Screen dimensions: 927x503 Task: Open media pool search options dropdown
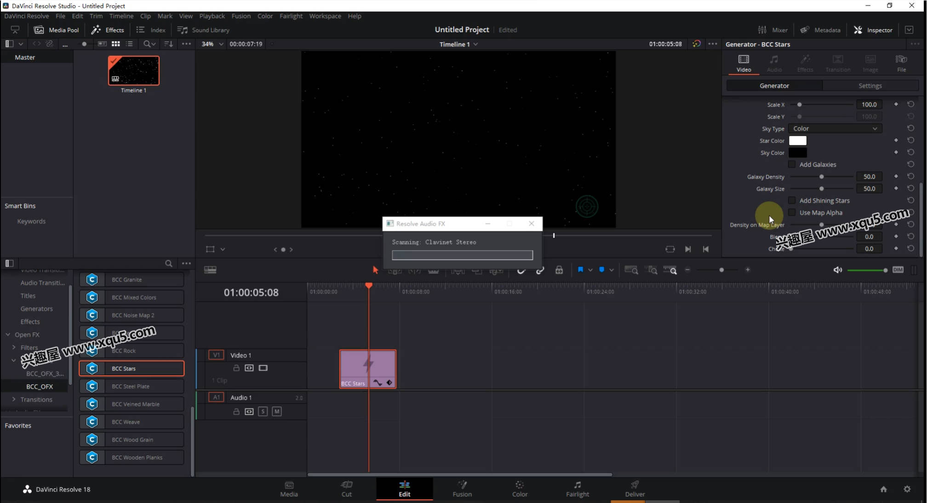[x=149, y=44]
